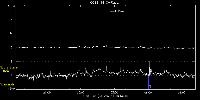Click the 'M' flare class label
This screenshot has width=200, height=100.
[11, 33]
